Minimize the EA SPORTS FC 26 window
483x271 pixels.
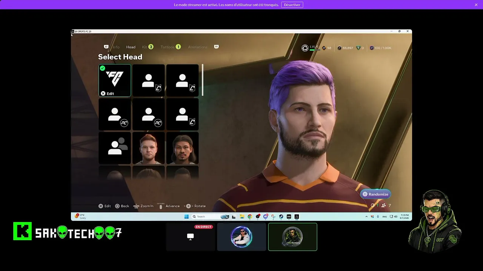coord(391,31)
